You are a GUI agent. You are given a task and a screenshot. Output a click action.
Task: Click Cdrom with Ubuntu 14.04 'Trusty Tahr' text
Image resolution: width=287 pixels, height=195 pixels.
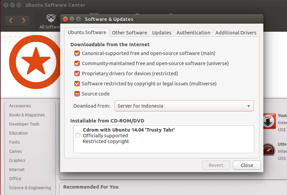[x=129, y=130]
